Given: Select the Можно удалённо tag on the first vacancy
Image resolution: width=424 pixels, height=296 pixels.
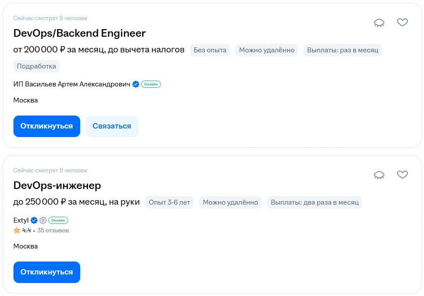Looking at the screenshot, I should [268, 50].
